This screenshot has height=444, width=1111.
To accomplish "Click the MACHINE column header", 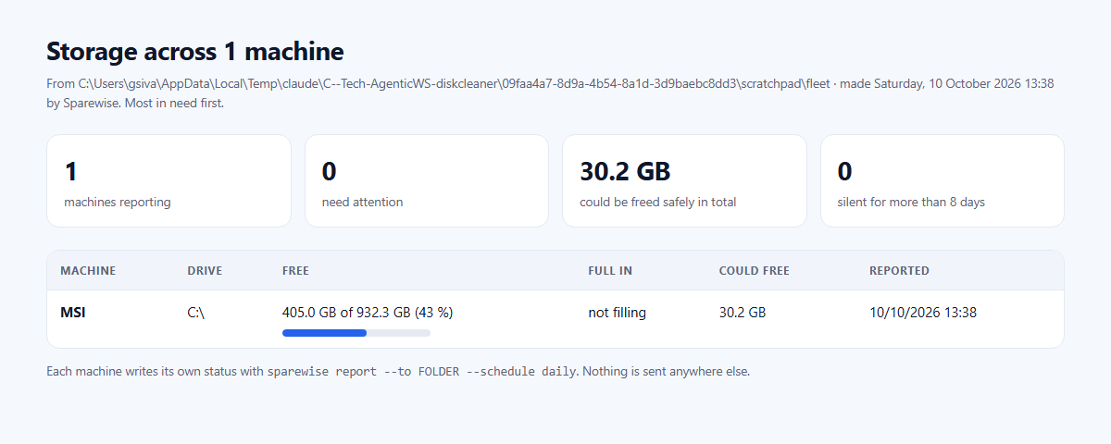I will tap(88, 271).
